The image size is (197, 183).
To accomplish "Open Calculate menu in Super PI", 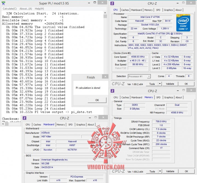I will [x=10, y=9].
